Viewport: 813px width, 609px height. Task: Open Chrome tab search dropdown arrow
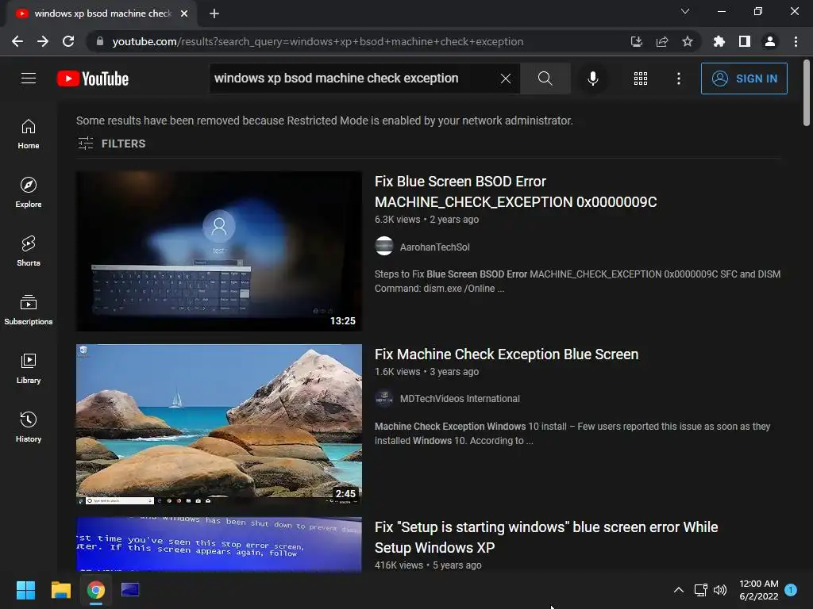click(685, 11)
